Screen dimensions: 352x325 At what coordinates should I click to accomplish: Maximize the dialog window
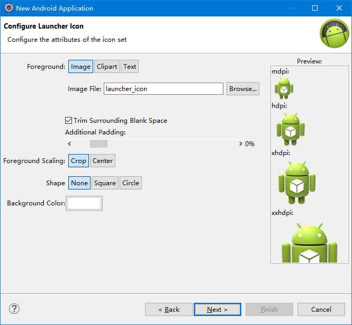click(x=315, y=8)
